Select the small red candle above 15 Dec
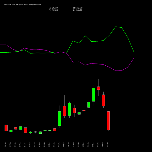The height and width of the screenshot is (152, 152). pos(84,111)
